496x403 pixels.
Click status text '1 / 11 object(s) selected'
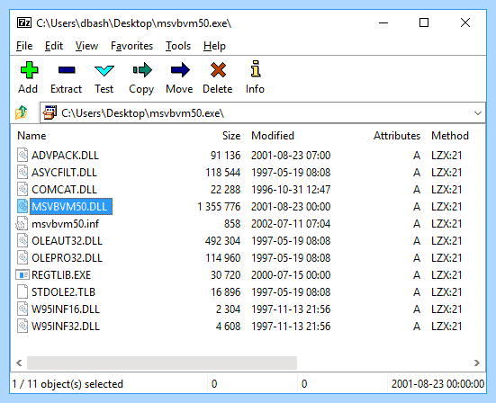[x=68, y=384]
